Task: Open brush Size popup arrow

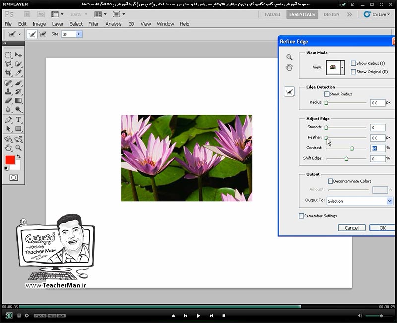Action: point(79,34)
